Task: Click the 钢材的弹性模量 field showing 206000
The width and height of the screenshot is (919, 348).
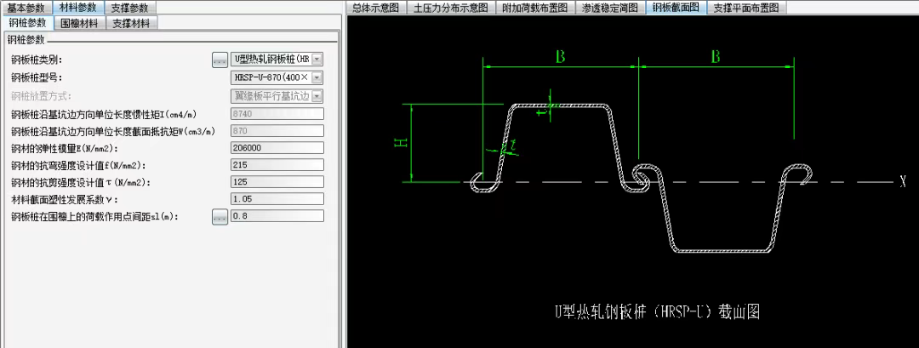Action: click(277, 147)
